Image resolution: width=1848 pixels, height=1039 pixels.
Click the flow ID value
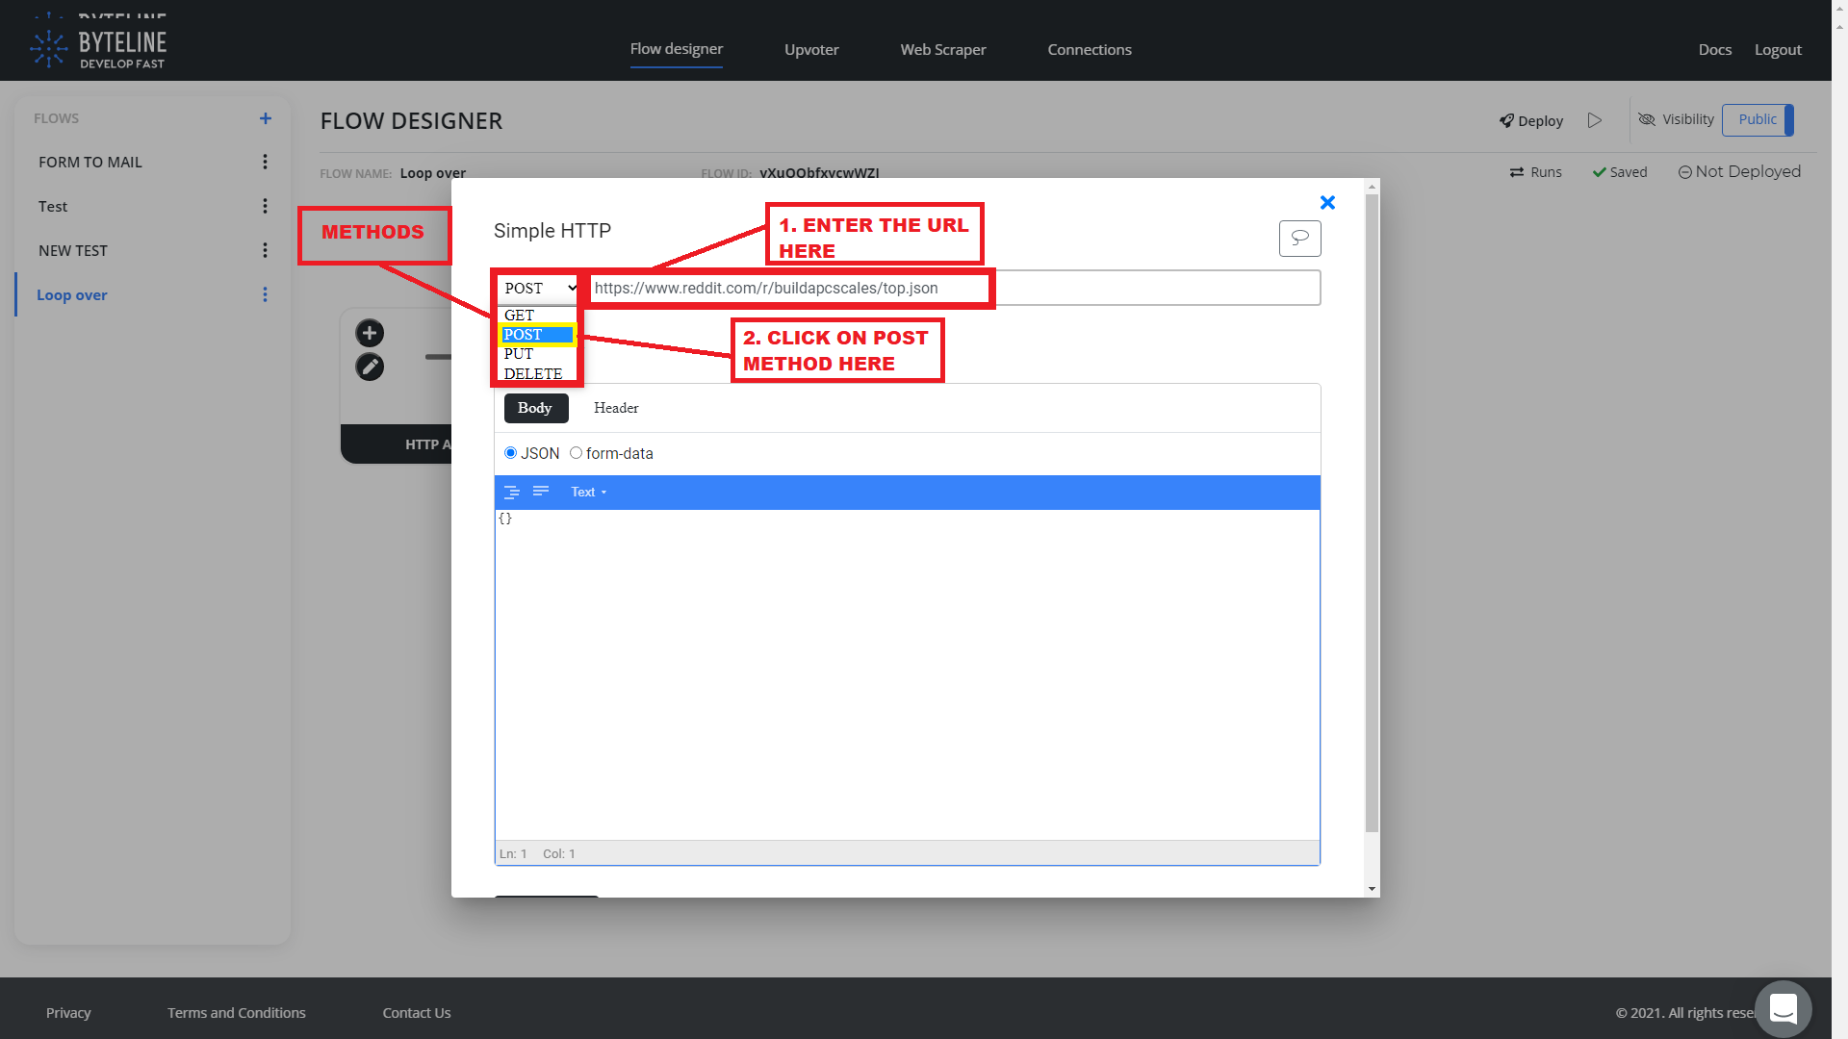819,173
